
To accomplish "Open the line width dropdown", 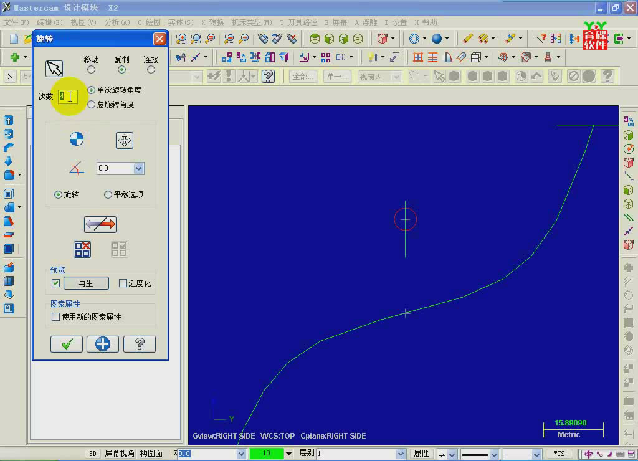I will coord(536,455).
